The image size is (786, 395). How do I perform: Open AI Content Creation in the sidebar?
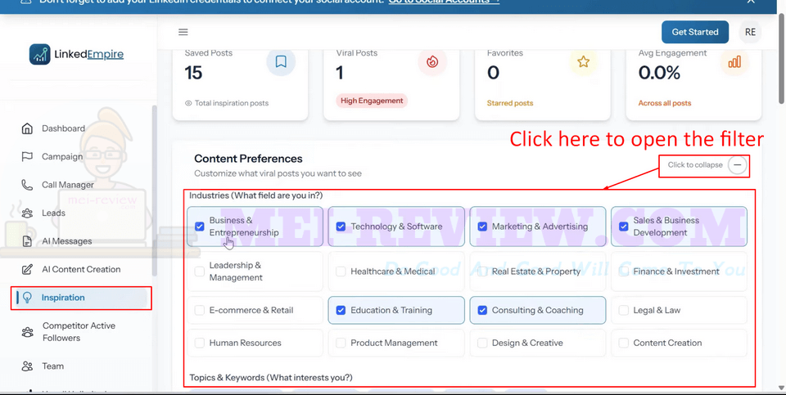point(80,269)
